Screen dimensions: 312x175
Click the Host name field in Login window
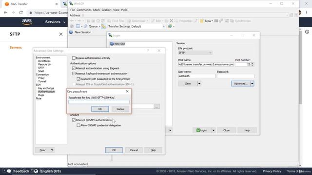coord(206,64)
